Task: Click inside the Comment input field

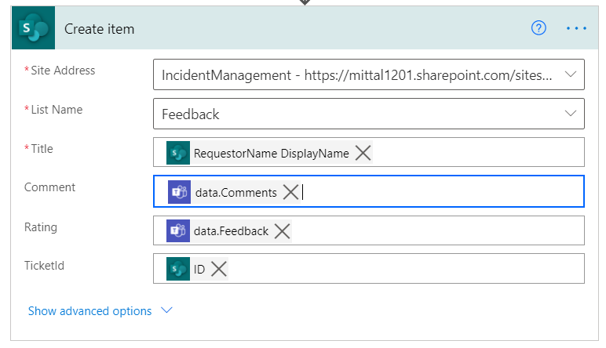Action: coord(440,192)
